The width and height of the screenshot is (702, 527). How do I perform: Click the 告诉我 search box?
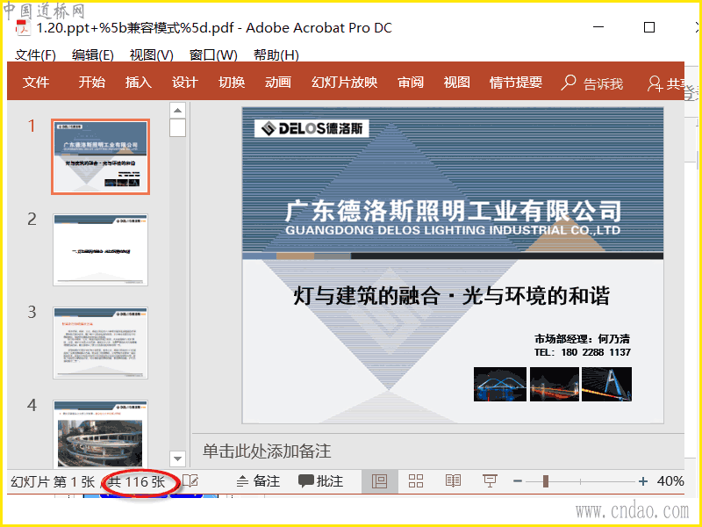tap(591, 83)
